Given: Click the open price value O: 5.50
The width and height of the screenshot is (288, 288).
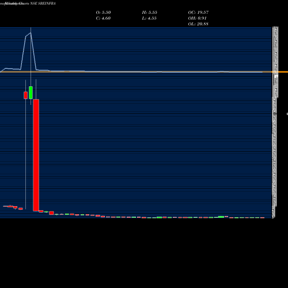Looking at the screenshot, I should 103,13.
